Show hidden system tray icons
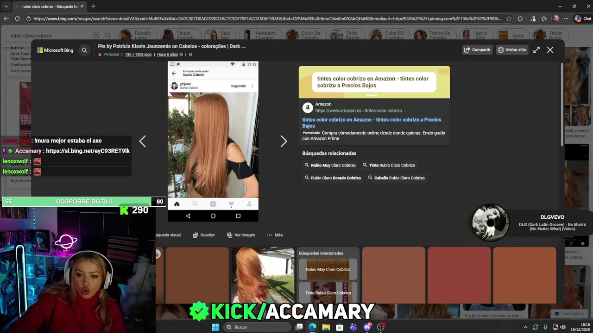This screenshot has width=593, height=333. tap(525, 327)
